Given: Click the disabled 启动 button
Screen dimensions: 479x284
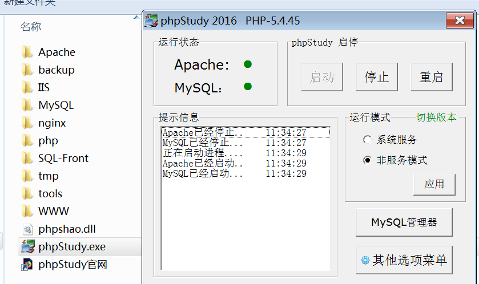Looking at the screenshot, I should tap(321, 77).
